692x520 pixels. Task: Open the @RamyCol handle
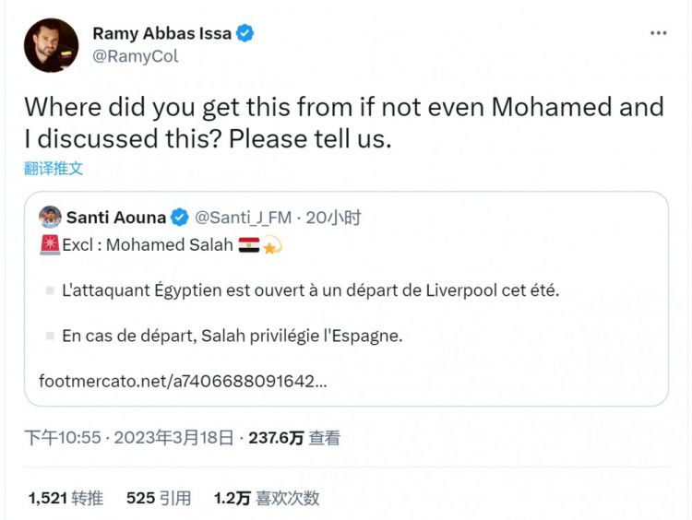(135, 56)
